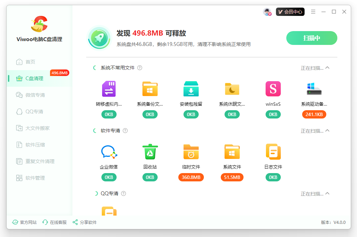Viewport: 357px width, 237px height.
Task: Click the 临时文件 clock-folder icon
Action: tap(191, 152)
